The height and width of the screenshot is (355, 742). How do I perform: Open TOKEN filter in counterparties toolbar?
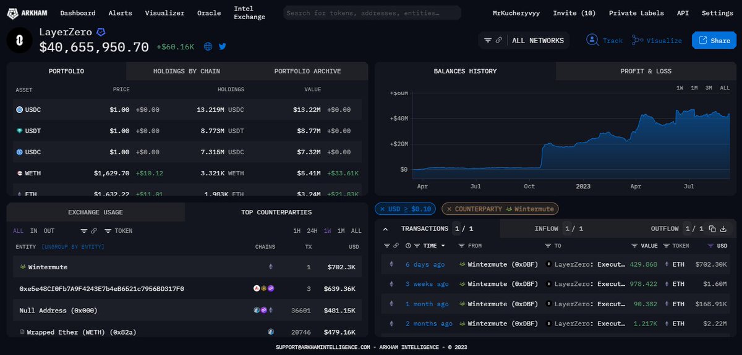coord(119,231)
